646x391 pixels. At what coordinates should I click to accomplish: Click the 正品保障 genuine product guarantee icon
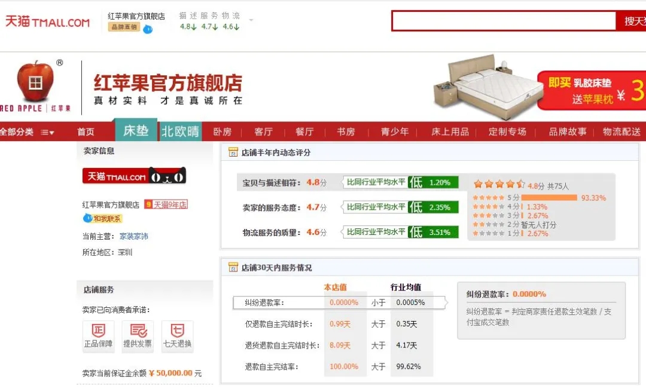[x=98, y=335]
